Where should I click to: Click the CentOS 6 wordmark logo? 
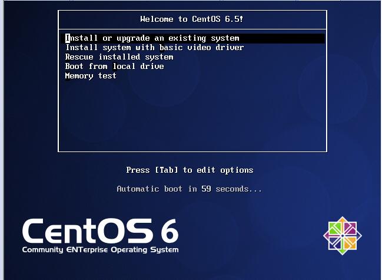(101, 231)
